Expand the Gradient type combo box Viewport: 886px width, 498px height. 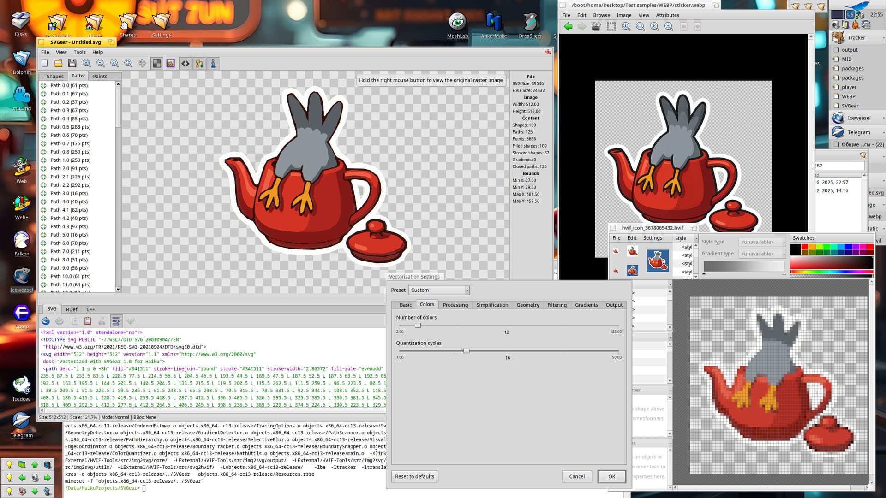762,254
